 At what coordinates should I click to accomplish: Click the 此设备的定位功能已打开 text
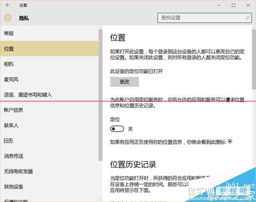point(136,71)
